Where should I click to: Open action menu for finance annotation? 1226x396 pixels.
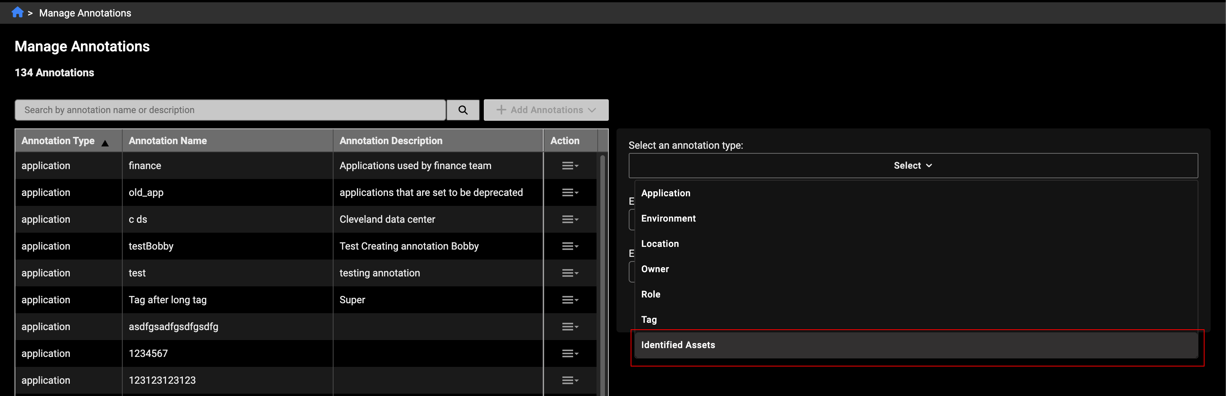570,166
